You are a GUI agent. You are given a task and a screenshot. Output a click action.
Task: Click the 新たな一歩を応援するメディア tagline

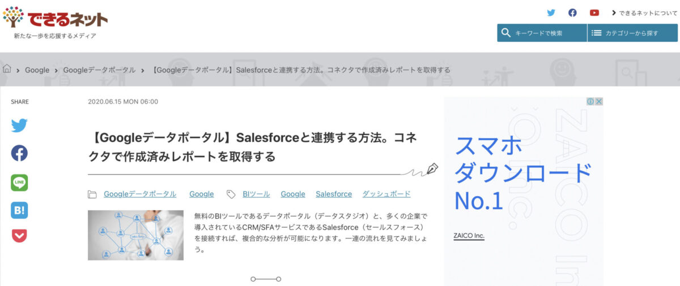55,36
